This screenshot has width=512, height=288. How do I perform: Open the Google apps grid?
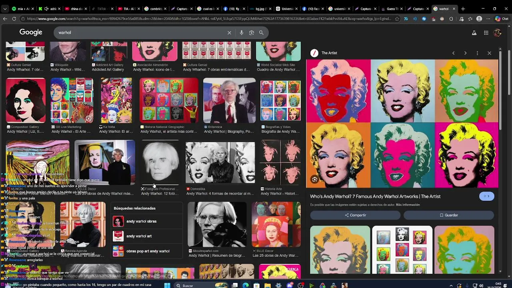[486, 33]
